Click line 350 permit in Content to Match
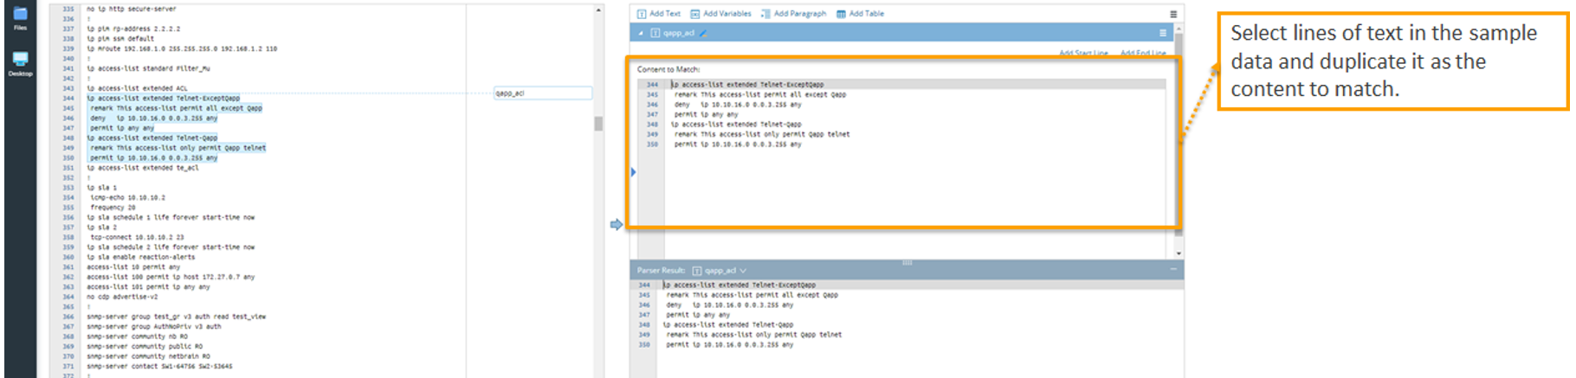The height and width of the screenshot is (378, 1576). (738, 144)
